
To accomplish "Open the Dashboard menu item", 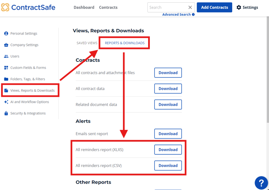I will 84,7.
